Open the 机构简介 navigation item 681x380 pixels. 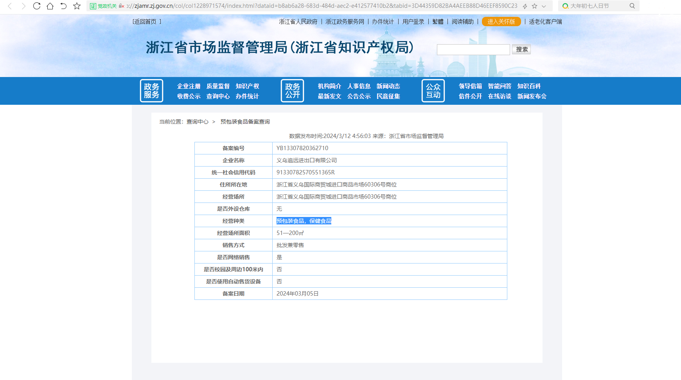point(329,86)
